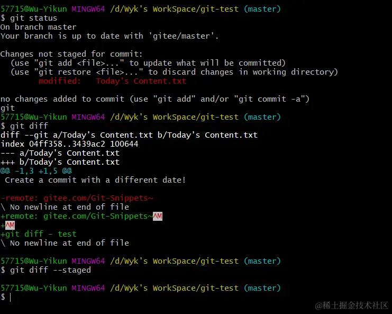Click the red 'Today's Content.txt' file name
The width and height of the screenshot is (392, 314).
(x=141, y=81)
